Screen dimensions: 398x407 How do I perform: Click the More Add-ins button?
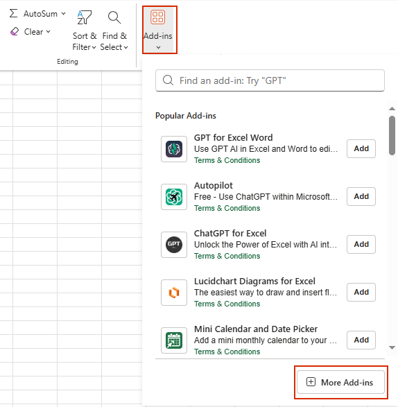point(340,382)
